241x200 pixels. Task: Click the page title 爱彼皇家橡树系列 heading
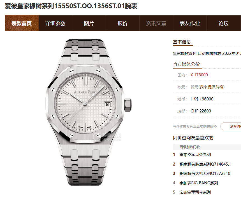[71, 6]
